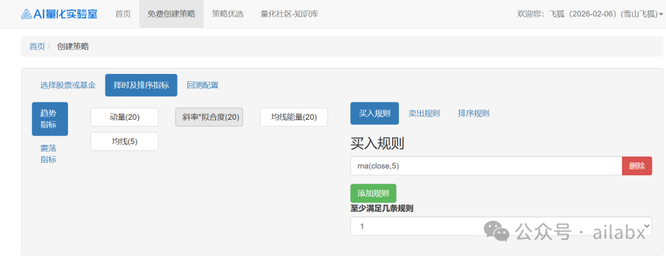Viewport: 666px width, 259px height.
Task: Delete the ma(close,5) rule with 删除
Action: tap(637, 166)
